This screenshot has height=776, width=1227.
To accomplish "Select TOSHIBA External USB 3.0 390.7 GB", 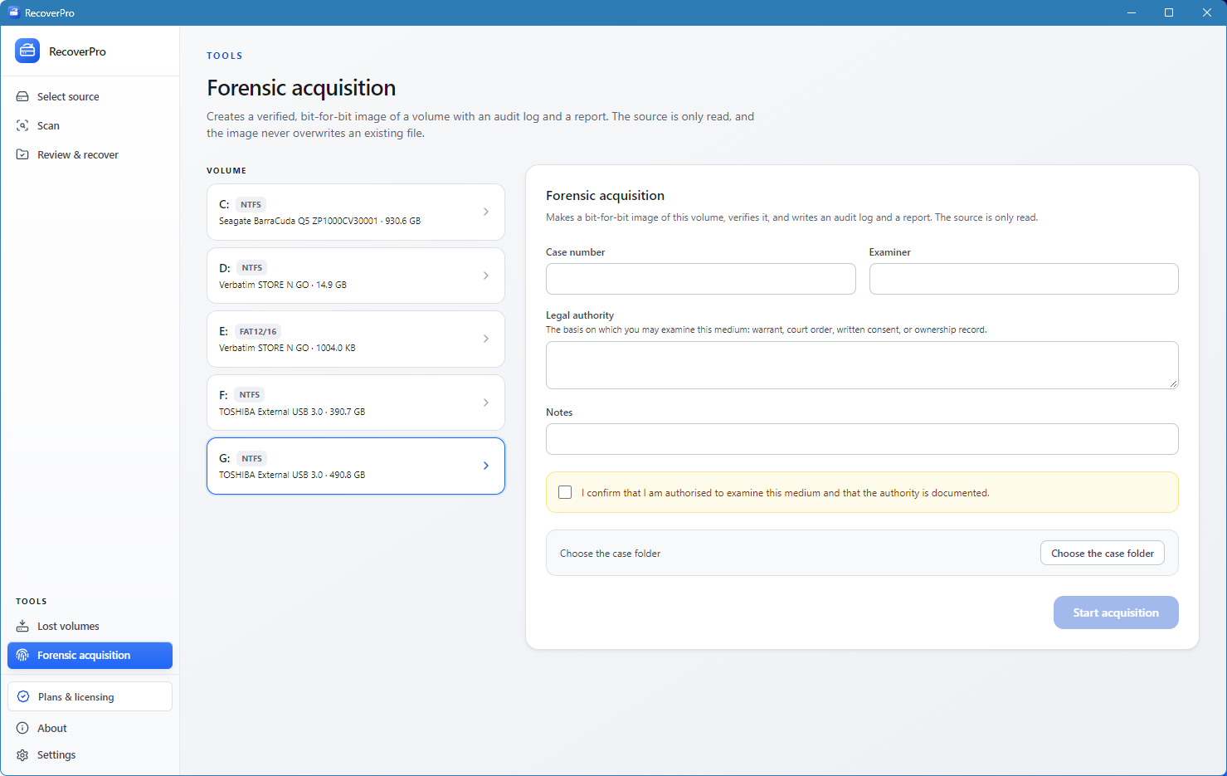I will pos(292,412).
